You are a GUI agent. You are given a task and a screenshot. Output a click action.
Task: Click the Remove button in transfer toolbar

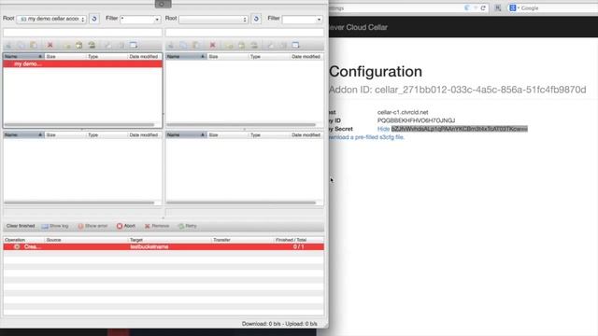[157, 226]
